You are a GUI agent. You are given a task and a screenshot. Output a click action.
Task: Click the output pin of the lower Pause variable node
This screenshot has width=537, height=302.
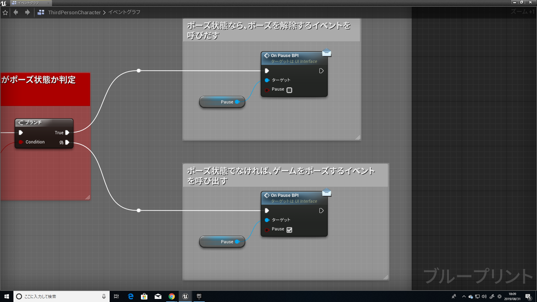tap(237, 242)
